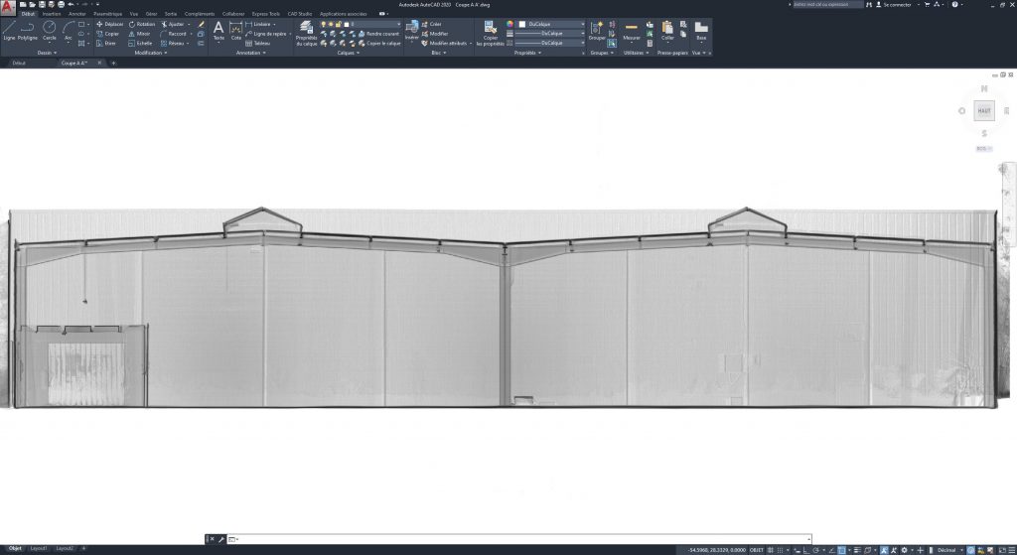Select the Ligne drawing tool
1017x555 pixels.
point(9,31)
